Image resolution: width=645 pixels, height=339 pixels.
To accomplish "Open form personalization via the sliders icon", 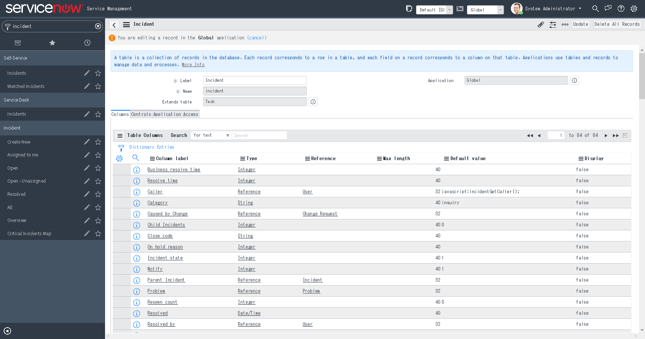I will click(553, 24).
